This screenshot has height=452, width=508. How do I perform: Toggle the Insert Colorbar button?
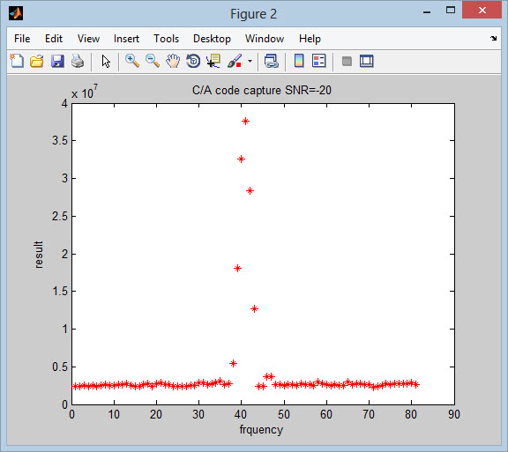point(299,61)
